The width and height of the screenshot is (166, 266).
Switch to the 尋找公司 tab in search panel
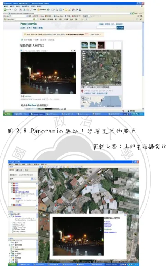coord(19,170)
